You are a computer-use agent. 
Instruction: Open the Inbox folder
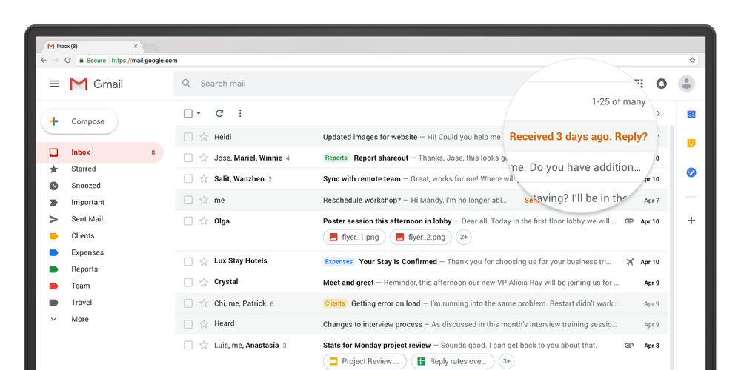pos(100,152)
